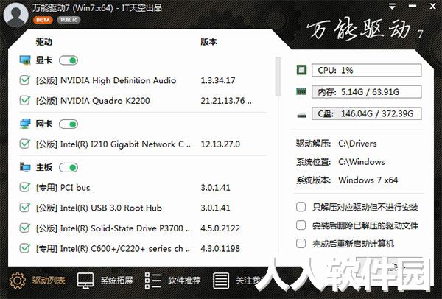
Task: Click the C盘 disk icon
Action: coord(301,115)
